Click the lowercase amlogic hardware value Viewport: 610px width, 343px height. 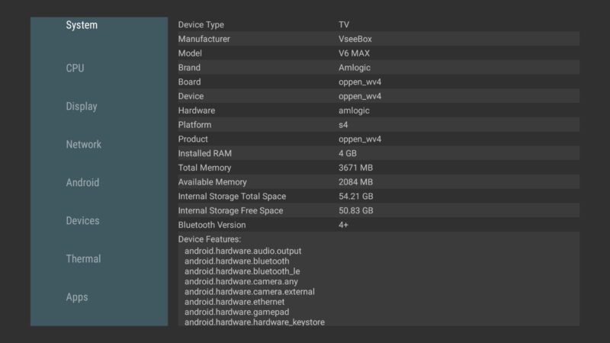354,111
